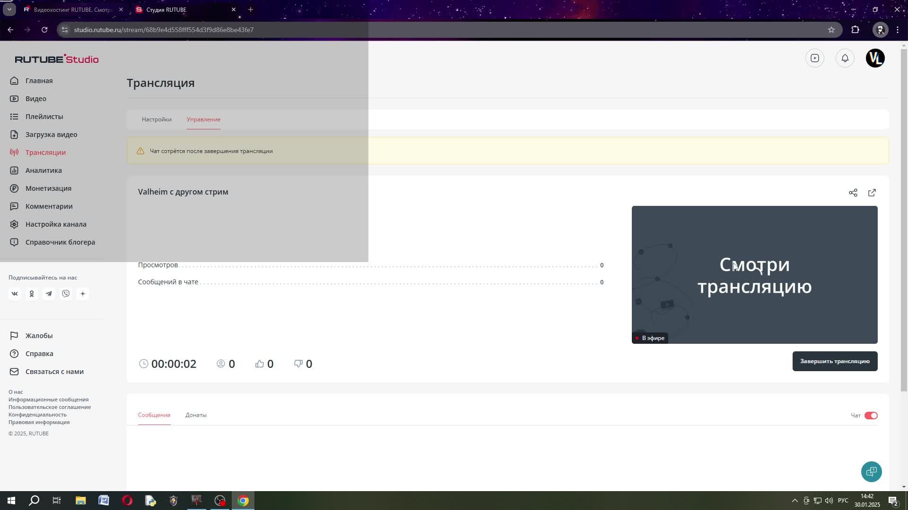Click the share stream icon
908x510 pixels.
[853, 193]
